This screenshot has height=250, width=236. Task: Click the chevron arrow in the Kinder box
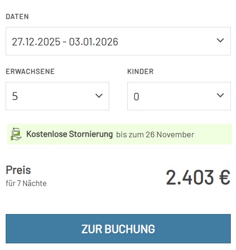(220, 95)
